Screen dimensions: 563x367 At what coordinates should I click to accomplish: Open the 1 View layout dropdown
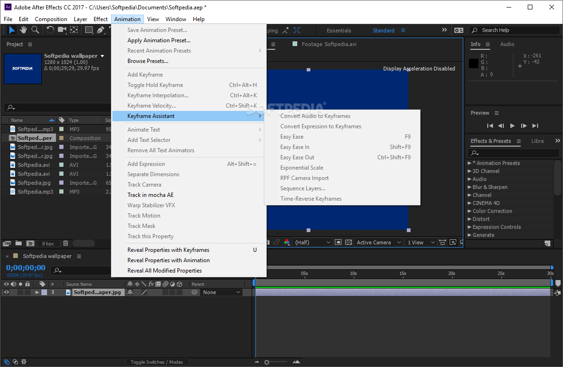tap(421, 242)
